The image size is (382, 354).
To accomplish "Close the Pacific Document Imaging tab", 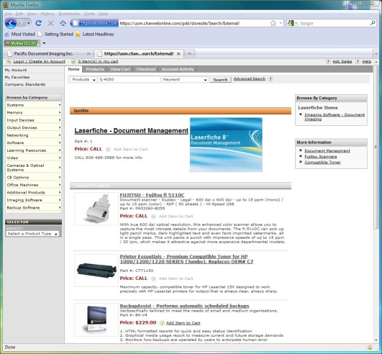I will (88, 53).
